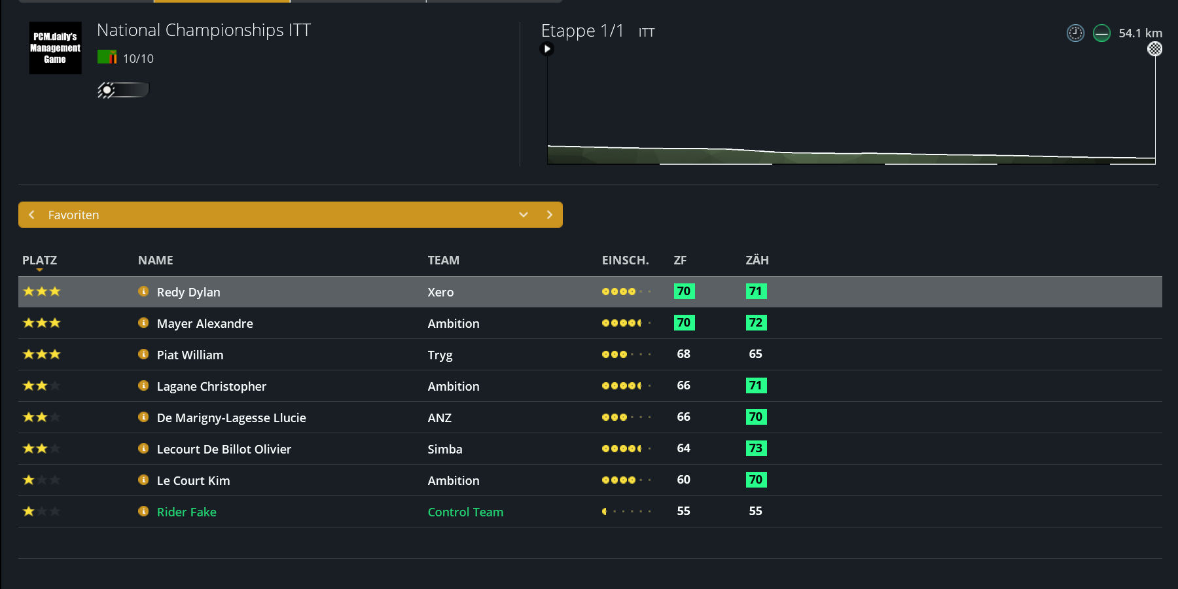Image resolution: width=1178 pixels, height=589 pixels.
Task: Select the Lecourt De Billot Olivier row
Action: [x=590, y=449]
